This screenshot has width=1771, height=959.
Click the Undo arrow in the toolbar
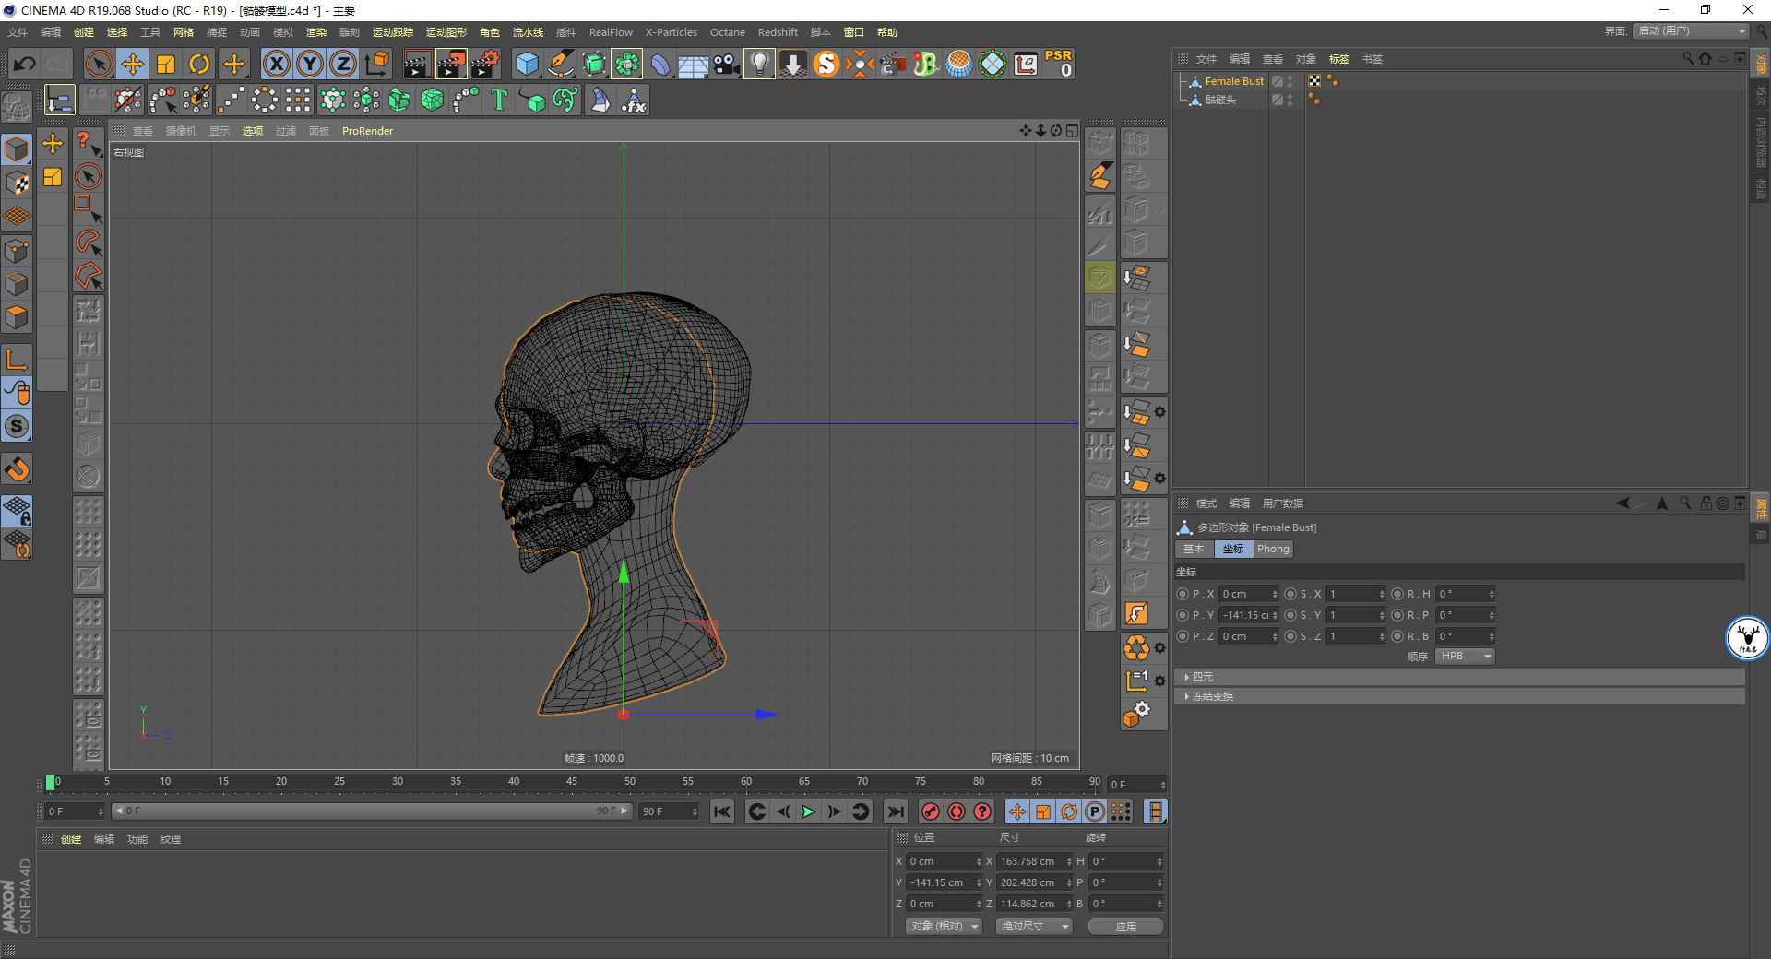coord(25,64)
